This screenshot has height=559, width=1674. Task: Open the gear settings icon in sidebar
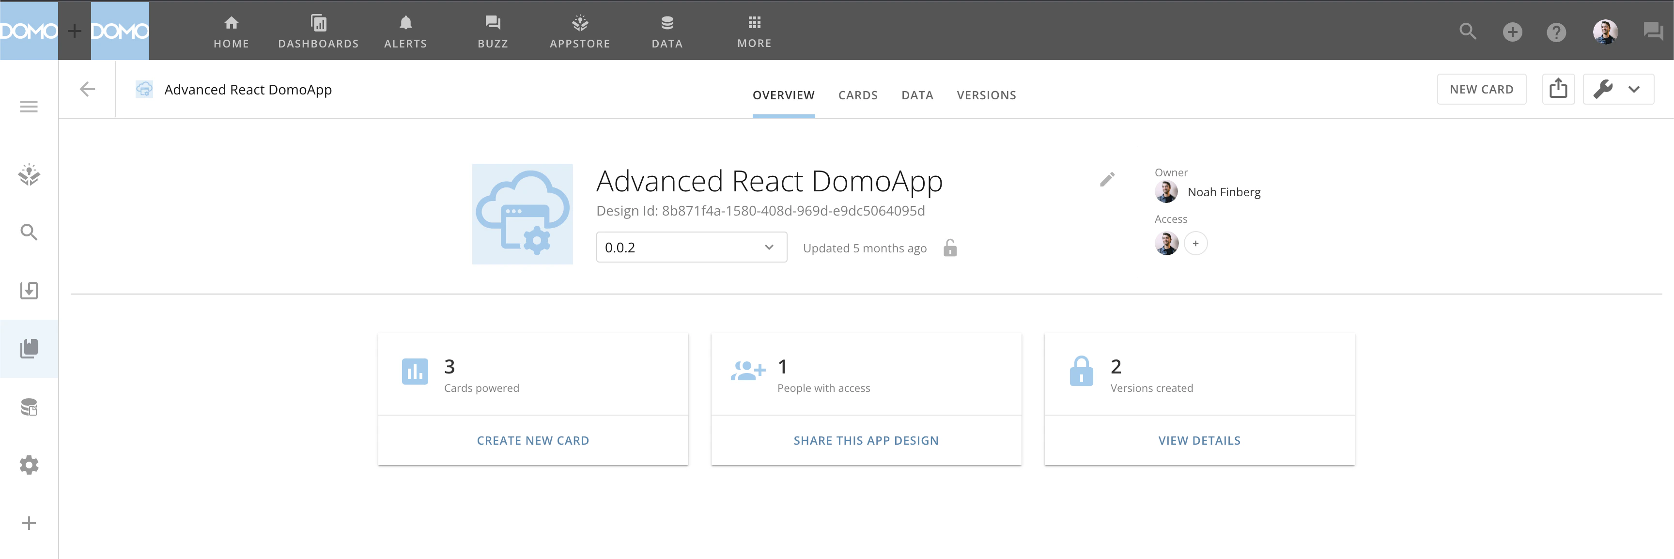pyautogui.click(x=29, y=465)
